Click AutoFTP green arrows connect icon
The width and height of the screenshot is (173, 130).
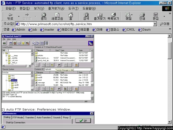pos(4,43)
